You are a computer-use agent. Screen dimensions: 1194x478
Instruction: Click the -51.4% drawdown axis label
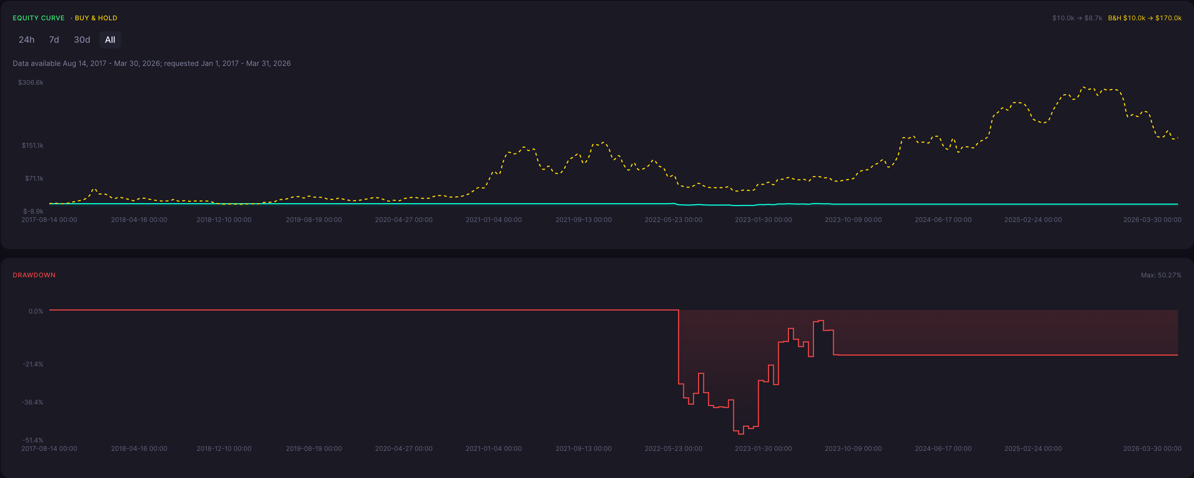pos(33,440)
